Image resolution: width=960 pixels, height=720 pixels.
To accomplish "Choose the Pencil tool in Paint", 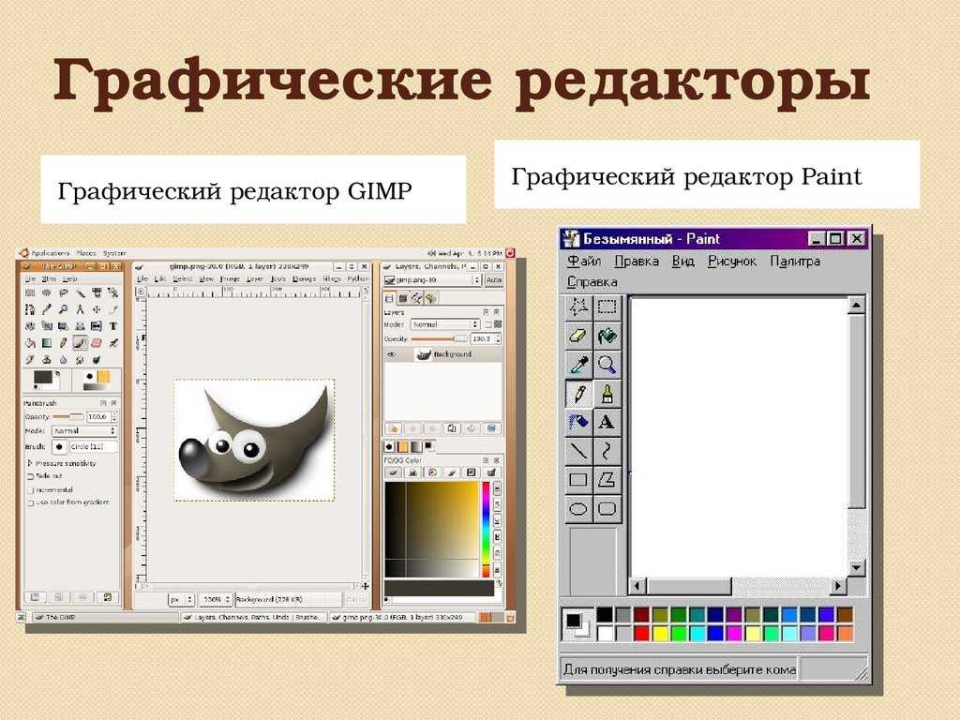I will point(578,394).
